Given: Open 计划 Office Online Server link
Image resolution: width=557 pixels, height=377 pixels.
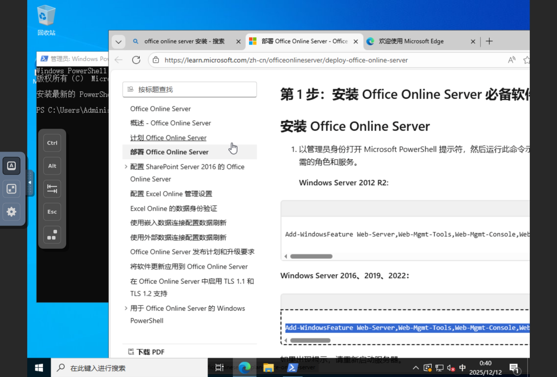Looking at the screenshot, I should tap(168, 138).
